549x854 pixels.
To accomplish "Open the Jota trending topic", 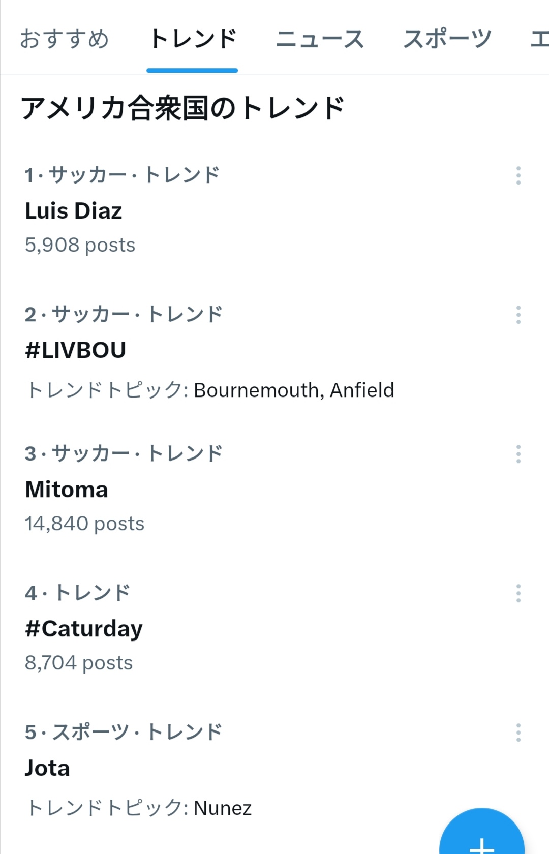I will (47, 768).
